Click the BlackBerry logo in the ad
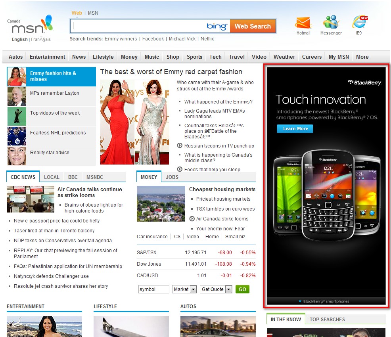The width and height of the screenshot is (391, 337). click(365, 82)
